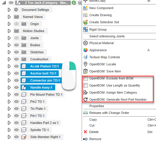Expand the Handle Assy:1 node
This screenshot has width=156, height=141.
tap(9, 87)
